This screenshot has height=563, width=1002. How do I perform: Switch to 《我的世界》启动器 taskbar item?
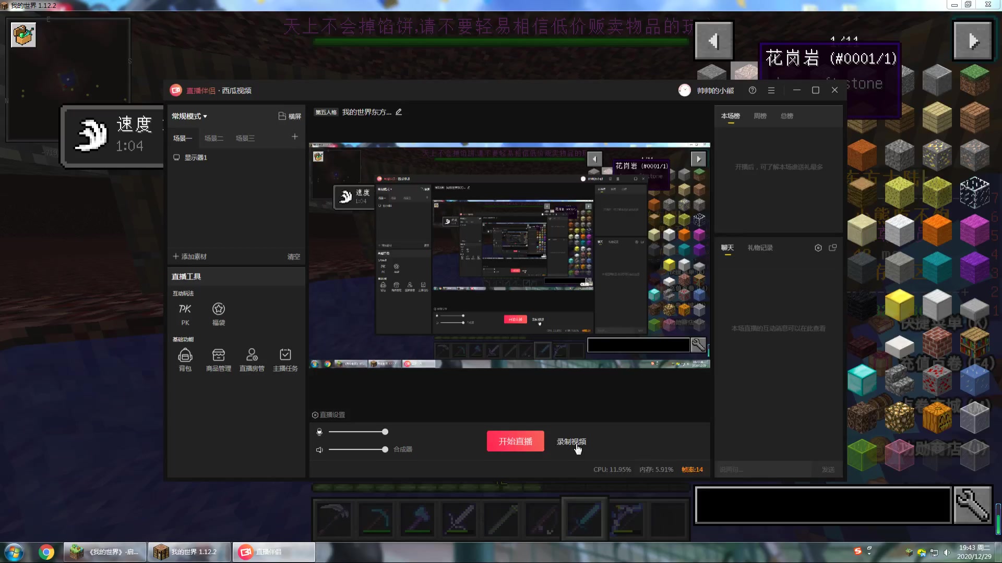point(105,552)
